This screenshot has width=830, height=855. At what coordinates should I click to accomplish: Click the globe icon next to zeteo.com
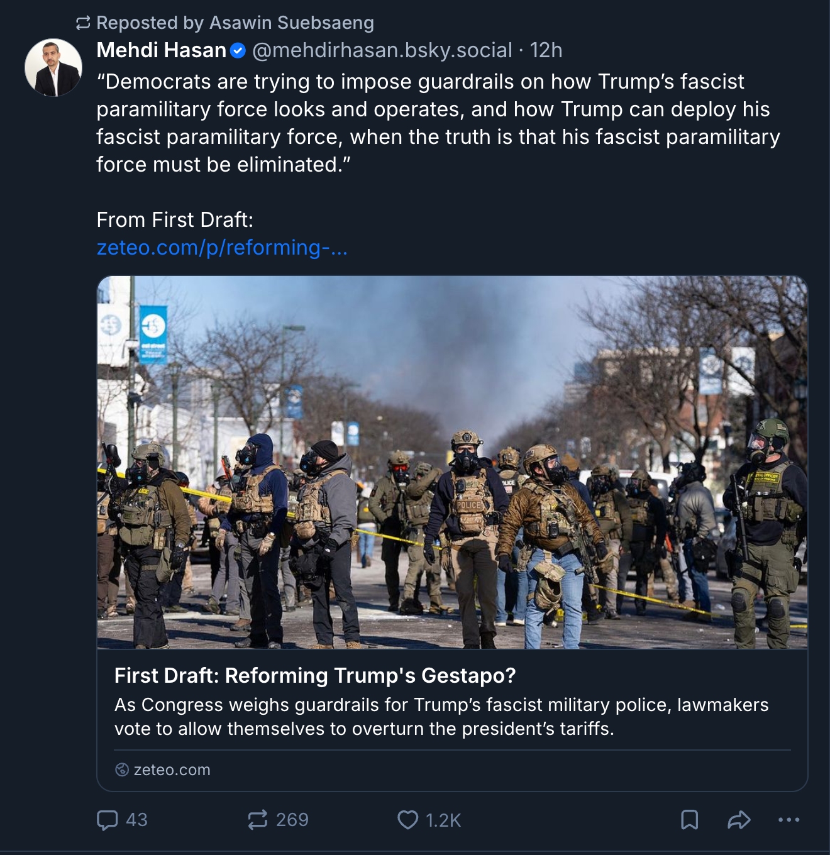pos(122,769)
